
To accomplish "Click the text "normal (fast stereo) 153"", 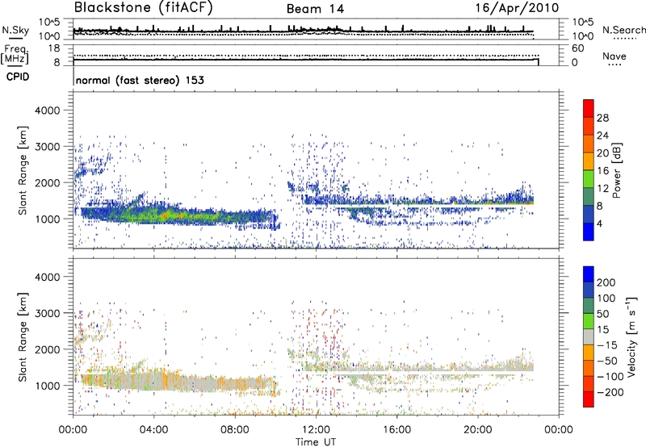I will 140,80.
